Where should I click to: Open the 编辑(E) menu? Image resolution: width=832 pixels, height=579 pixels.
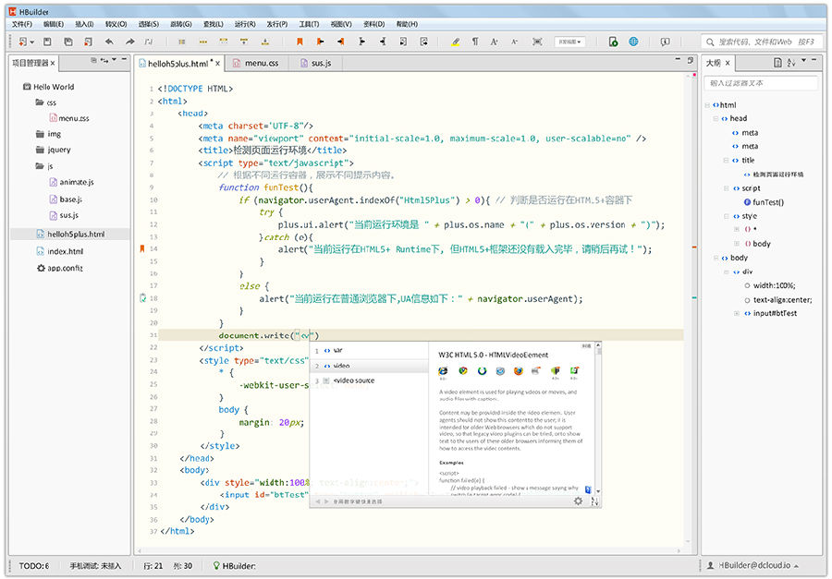[53, 24]
